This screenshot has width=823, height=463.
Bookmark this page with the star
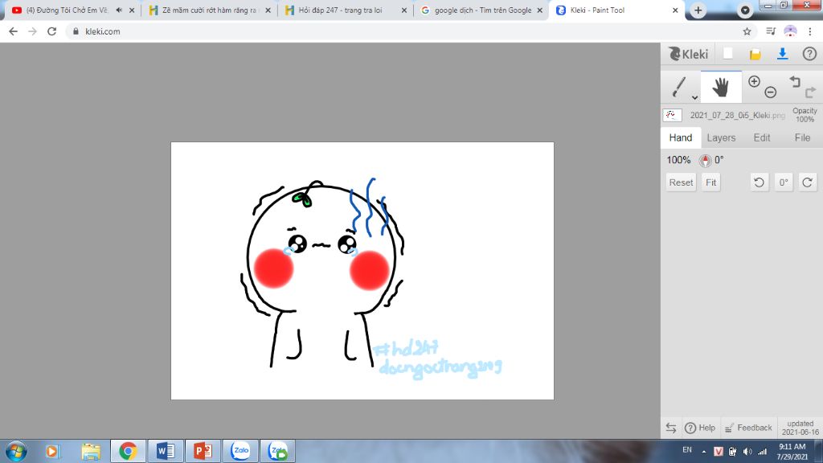pyautogui.click(x=747, y=31)
